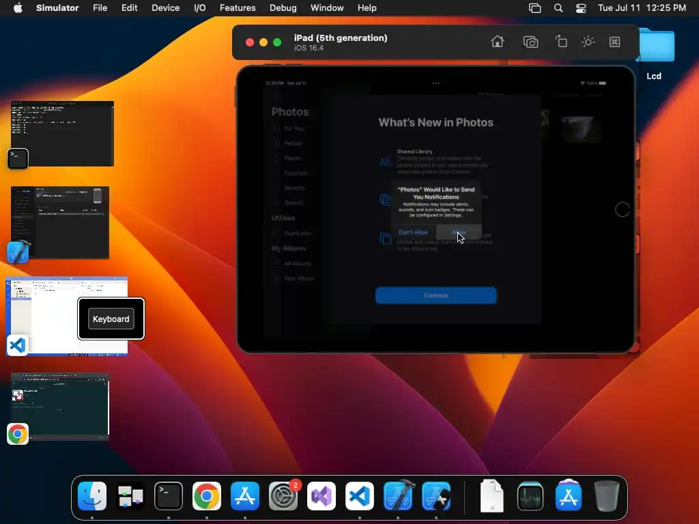Open the Trash in the Dock

[607, 496]
